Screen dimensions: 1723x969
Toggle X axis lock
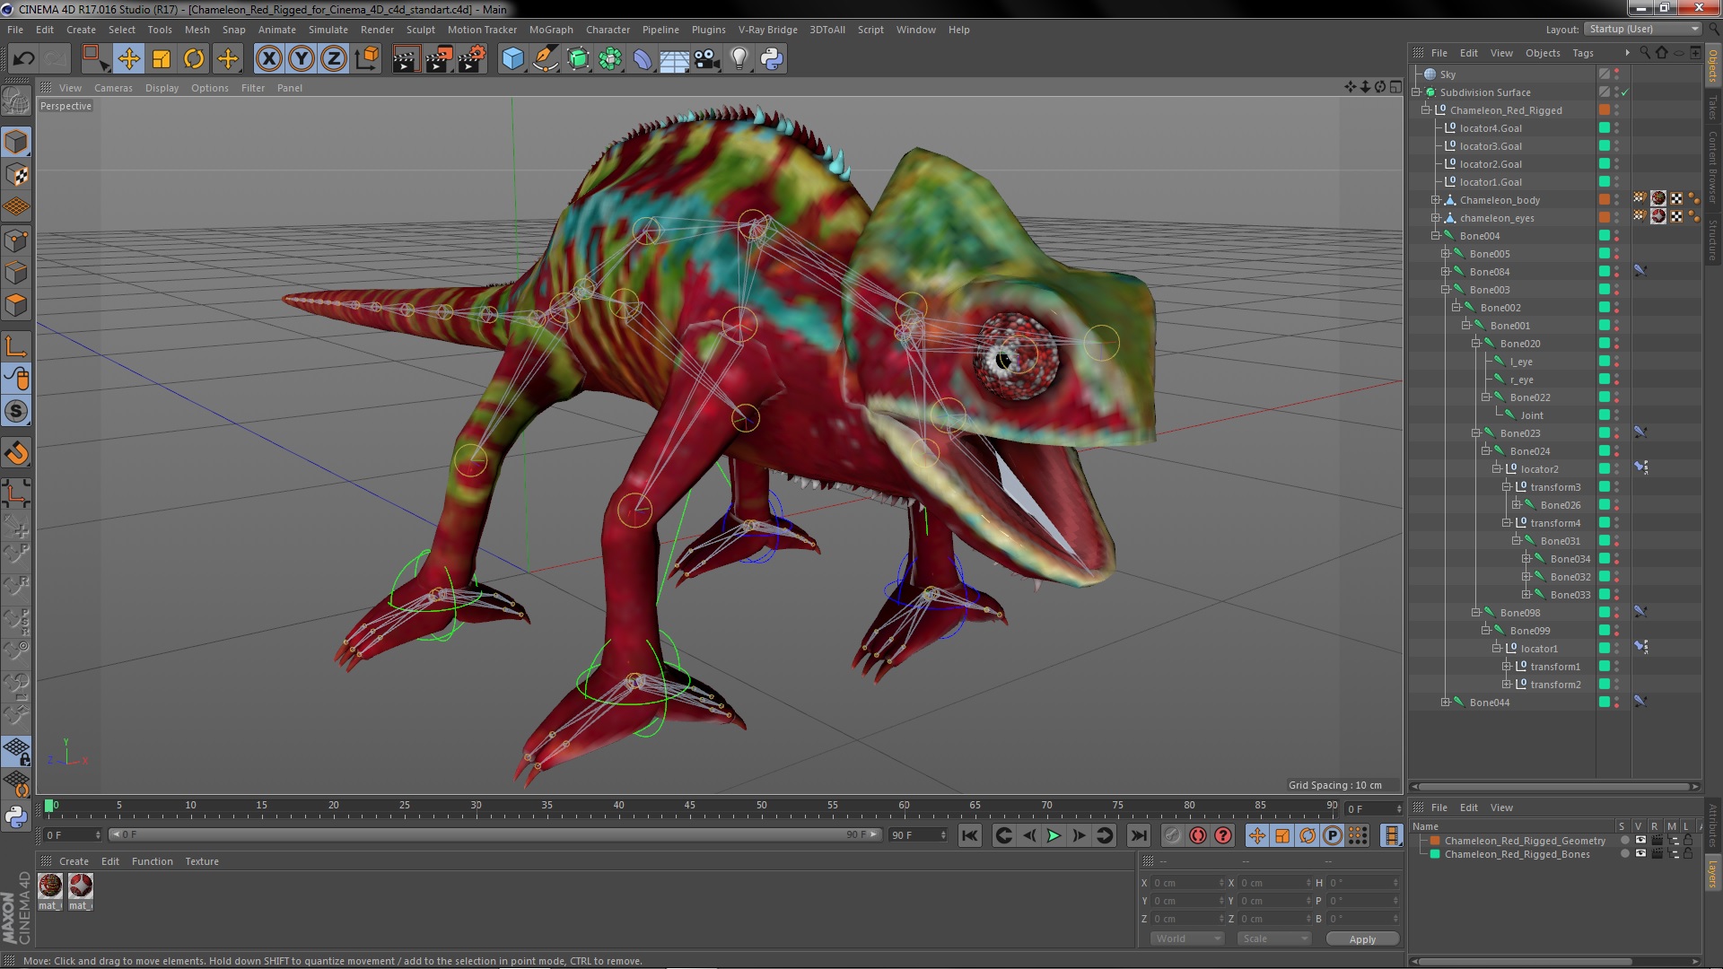tap(268, 59)
